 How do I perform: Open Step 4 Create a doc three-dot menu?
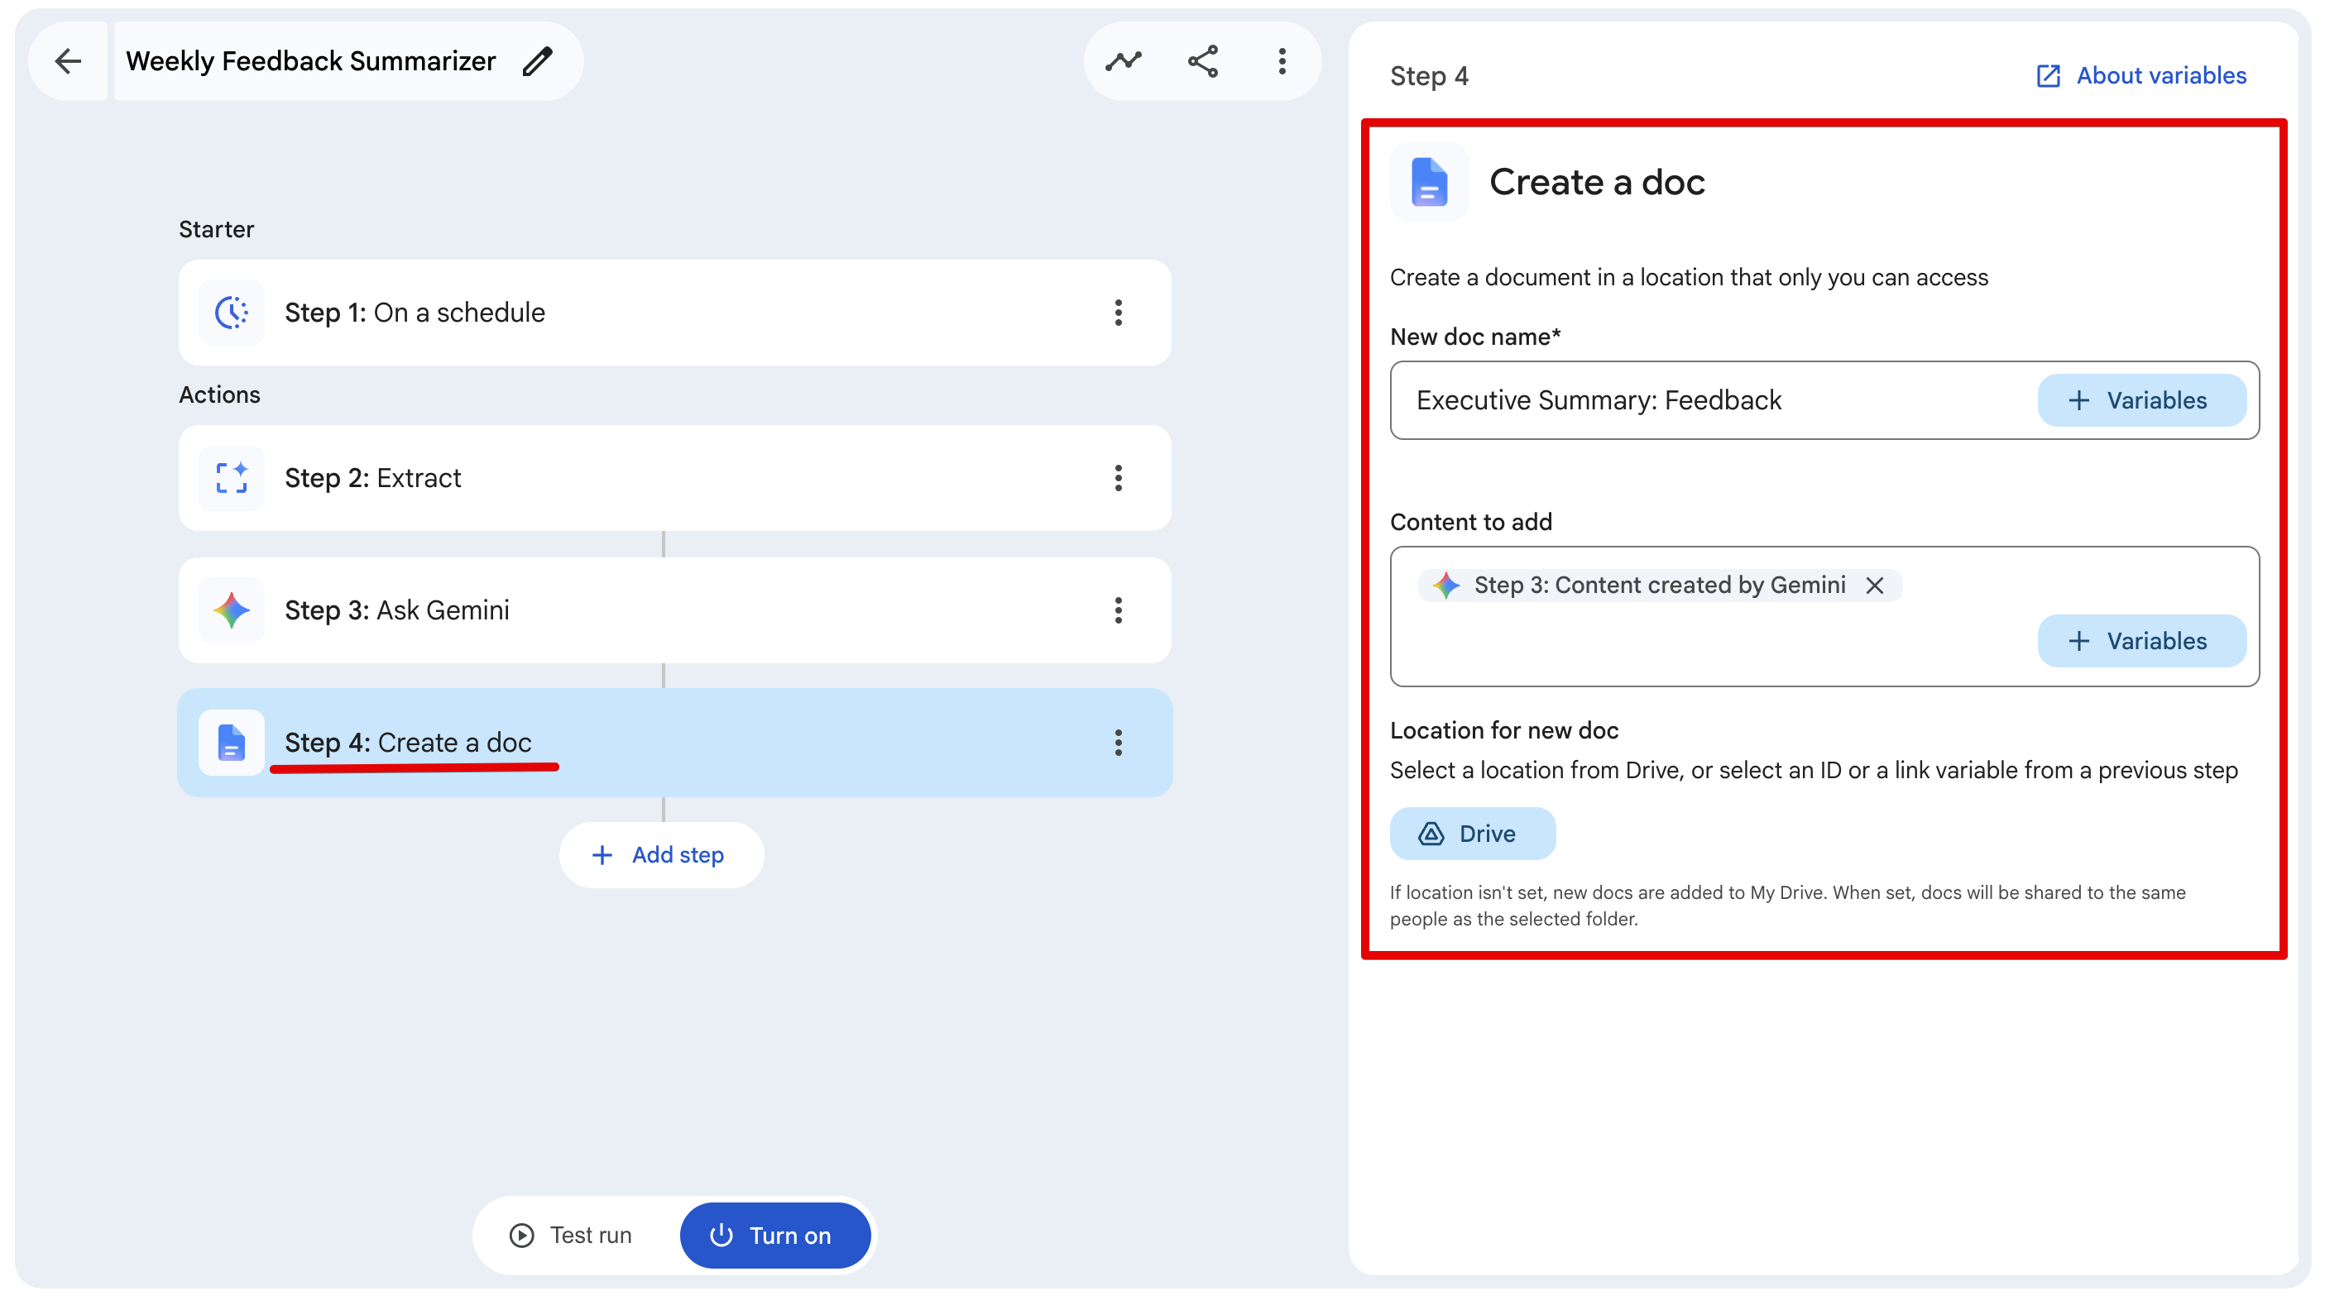[1119, 743]
